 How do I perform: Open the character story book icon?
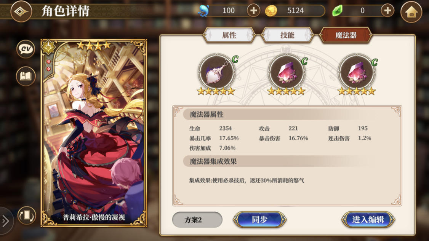click(x=26, y=76)
